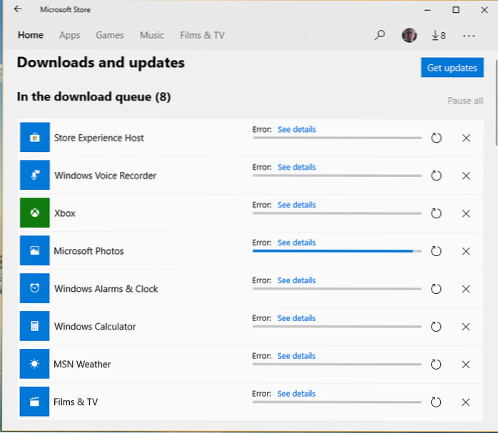Click the Xbox app tile icon
The width and height of the screenshot is (498, 433).
[35, 213]
